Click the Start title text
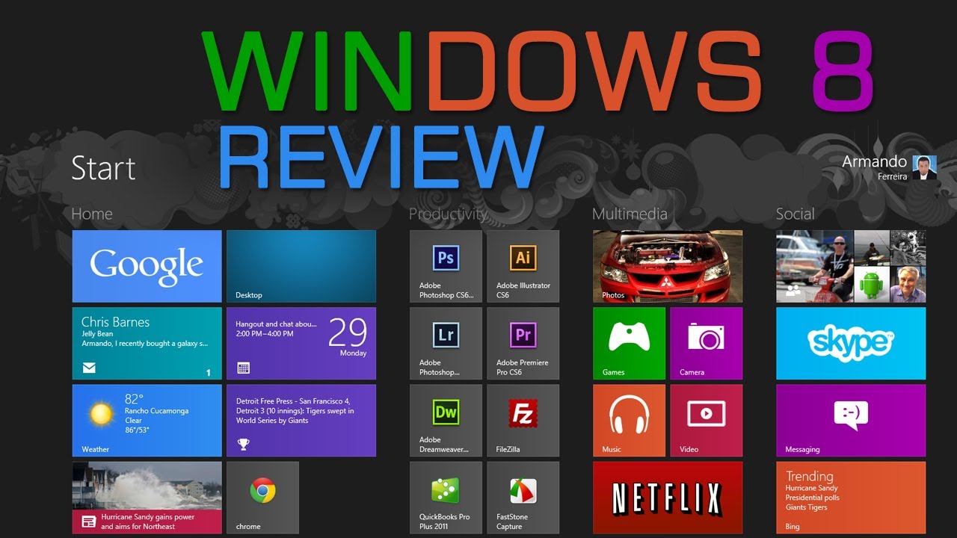 103,168
